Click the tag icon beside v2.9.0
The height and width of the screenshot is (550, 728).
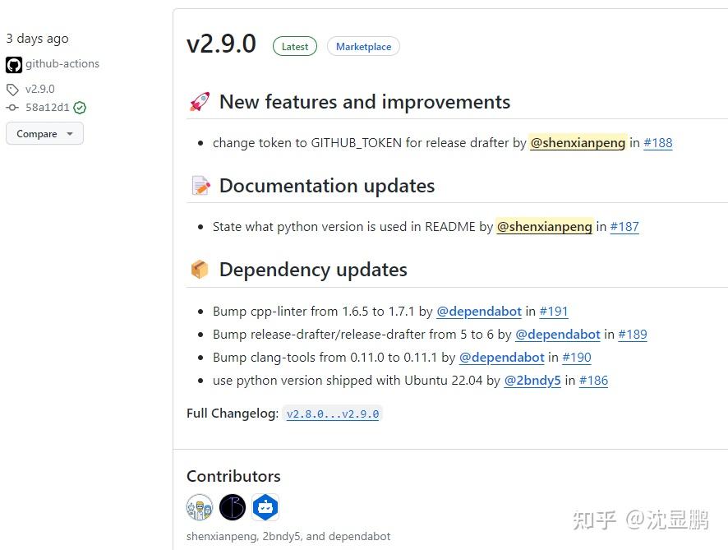coord(12,89)
